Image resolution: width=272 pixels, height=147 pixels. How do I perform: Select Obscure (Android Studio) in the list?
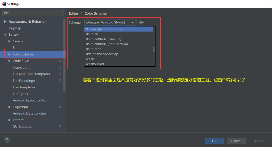click(x=118, y=29)
